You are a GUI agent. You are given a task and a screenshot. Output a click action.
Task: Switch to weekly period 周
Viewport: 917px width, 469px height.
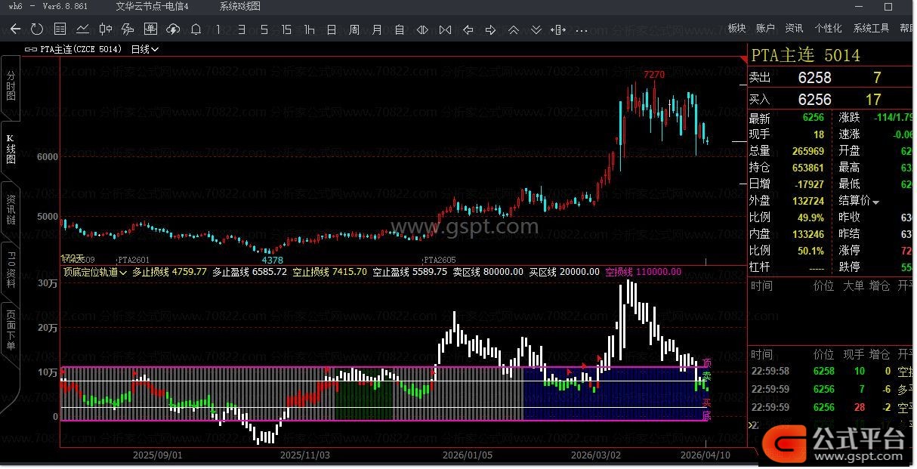coord(354,29)
